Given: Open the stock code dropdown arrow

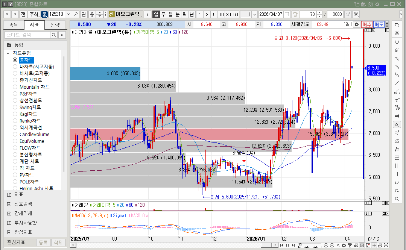Looking at the screenshot, I should (x=68, y=14).
